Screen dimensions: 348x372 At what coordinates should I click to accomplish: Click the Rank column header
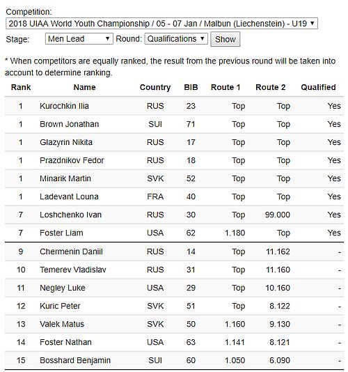coord(21,87)
